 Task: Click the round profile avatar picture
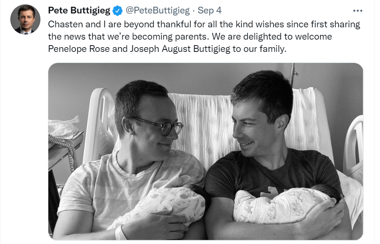coord(25,19)
